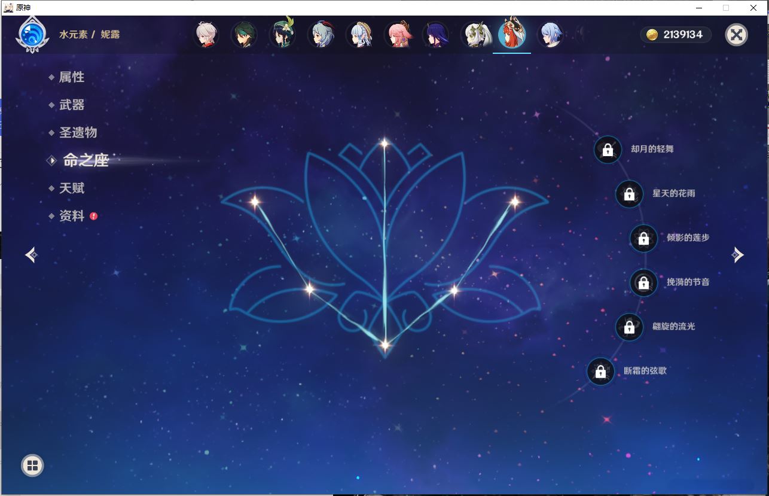Viewport: 769px width, 496px height.
Task: Select Kazuha's character portrait
Action: pos(205,35)
